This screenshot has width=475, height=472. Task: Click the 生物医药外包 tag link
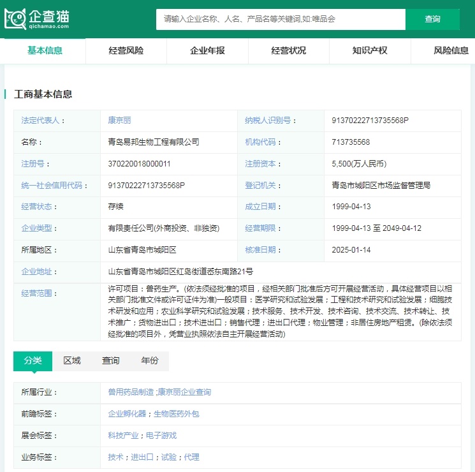(x=176, y=414)
